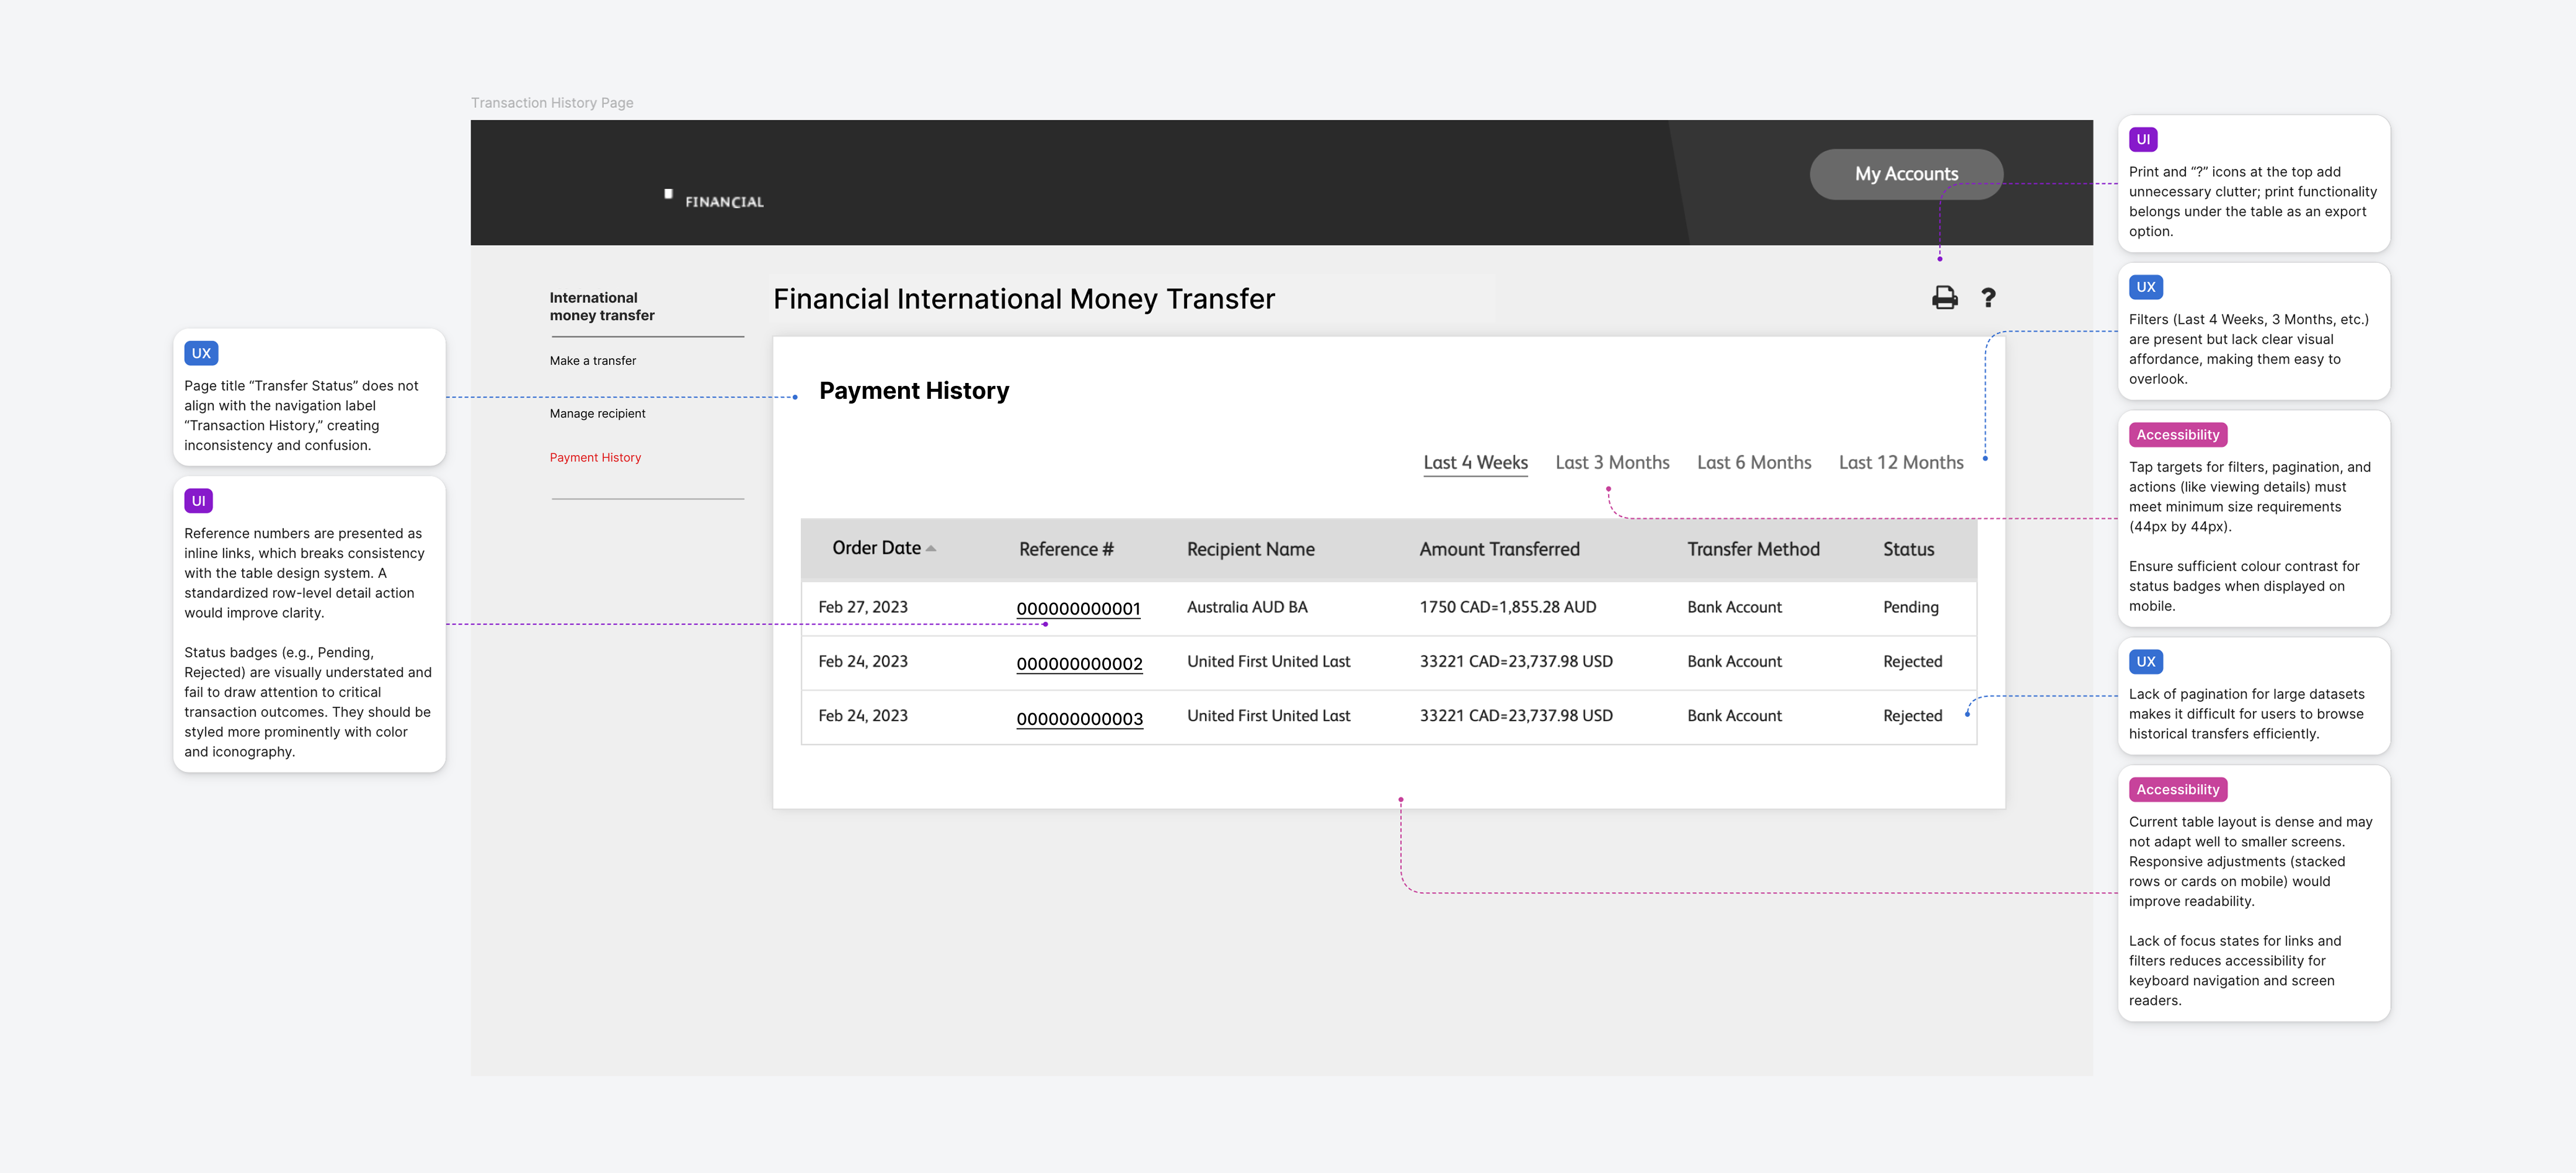Click the pink Accessibility badge on the tap-targets note
The height and width of the screenshot is (1173, 2576).
point(2178,434)
